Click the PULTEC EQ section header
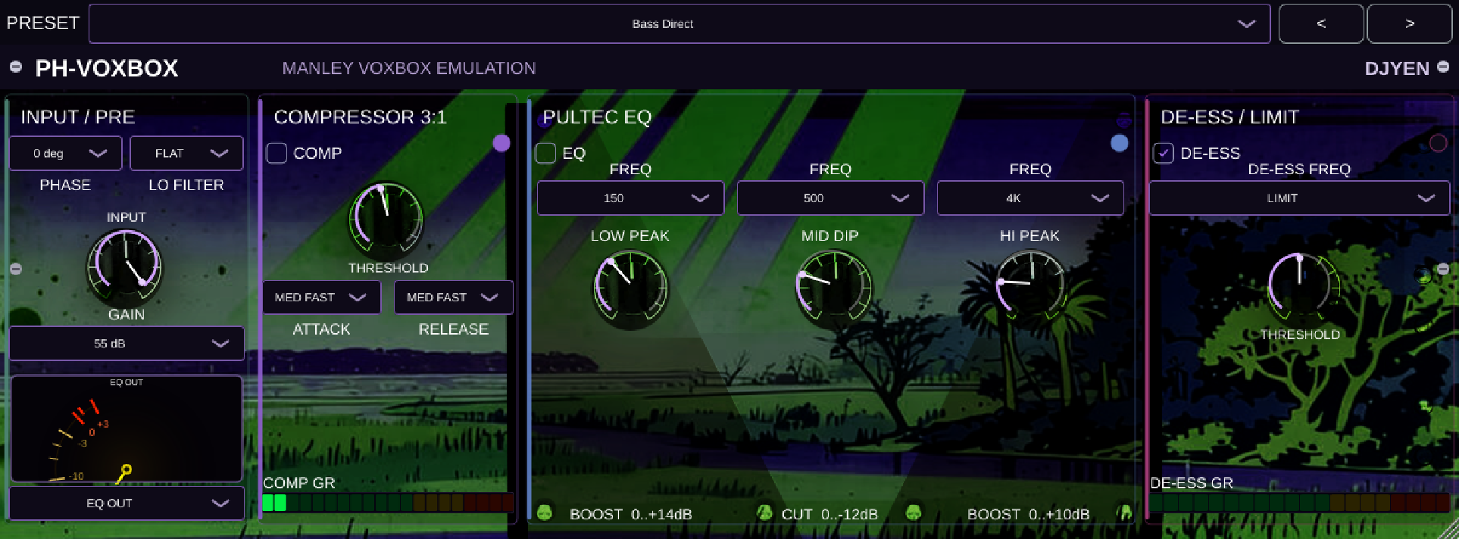This screenshot has width=1459, height=539. (x=597, y=117)
